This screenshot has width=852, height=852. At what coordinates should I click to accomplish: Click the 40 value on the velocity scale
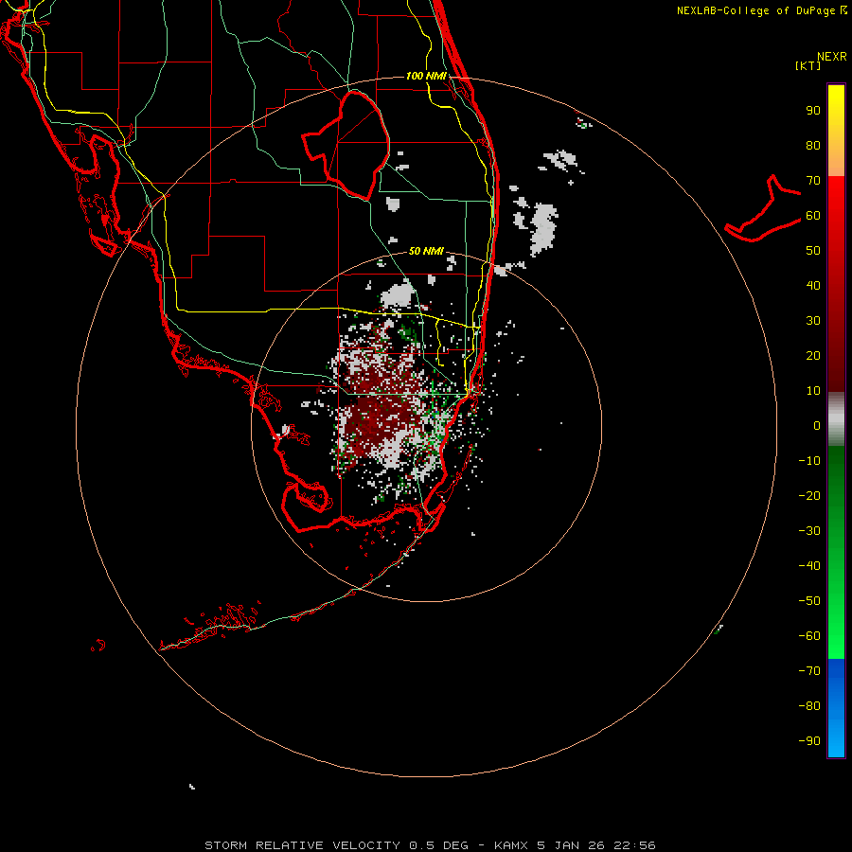pyautogui.click(x=813, y=285)
